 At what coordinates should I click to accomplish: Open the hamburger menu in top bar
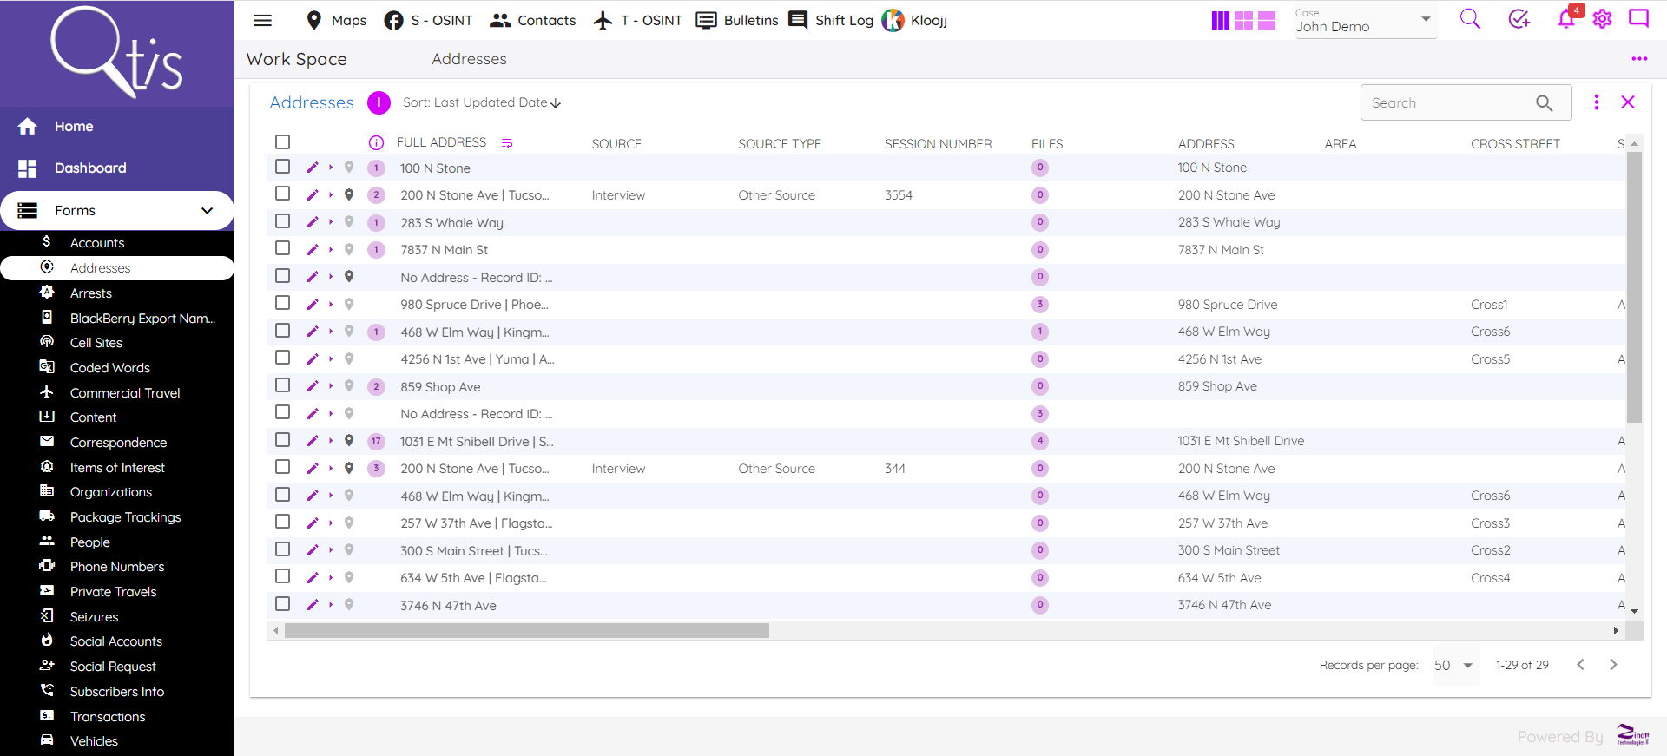point(262,20)
